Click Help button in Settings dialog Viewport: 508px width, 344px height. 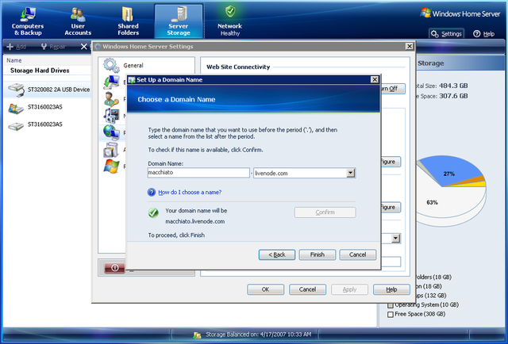[391, 289]
